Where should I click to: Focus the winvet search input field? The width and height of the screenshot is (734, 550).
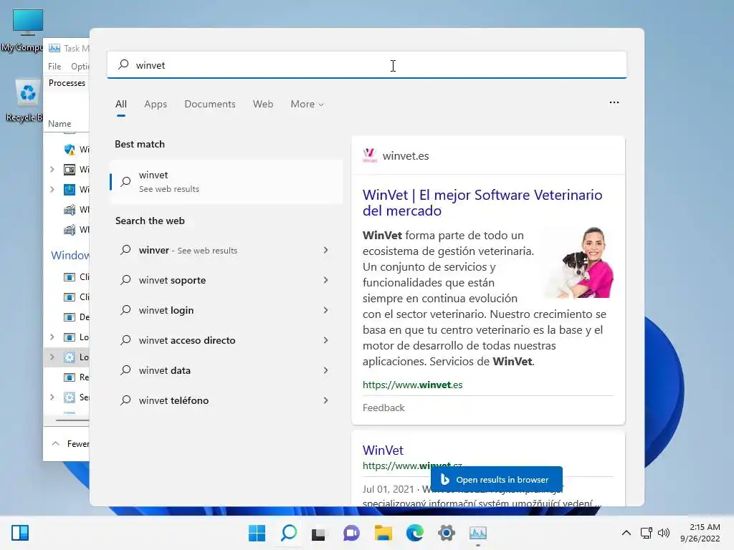(366, 65)
